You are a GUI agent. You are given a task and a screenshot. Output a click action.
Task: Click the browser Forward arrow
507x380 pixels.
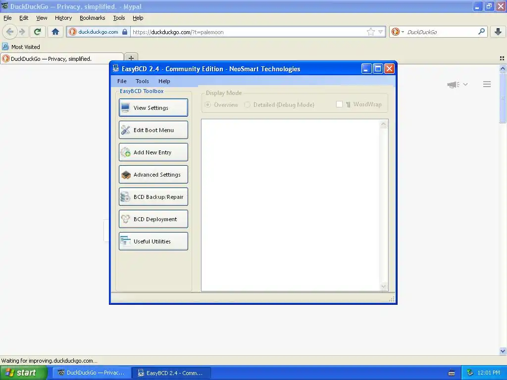coord(22,32)
